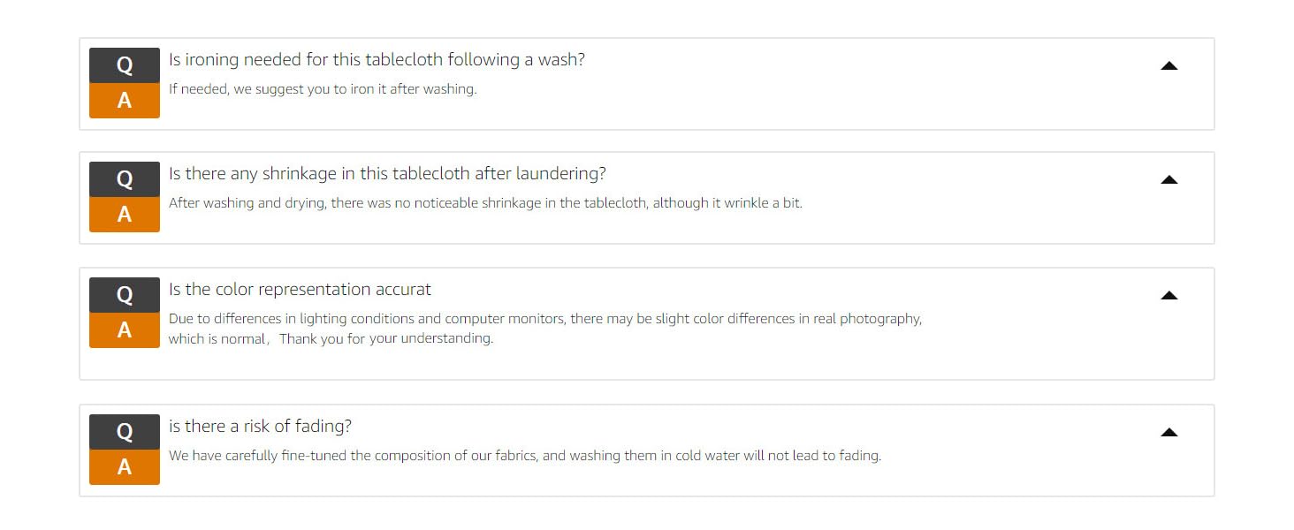Collapse the shrinkage question arrow

(1168, 179)
